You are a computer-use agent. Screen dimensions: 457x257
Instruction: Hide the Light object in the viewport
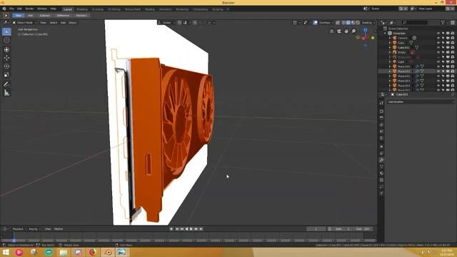point(438,62)
